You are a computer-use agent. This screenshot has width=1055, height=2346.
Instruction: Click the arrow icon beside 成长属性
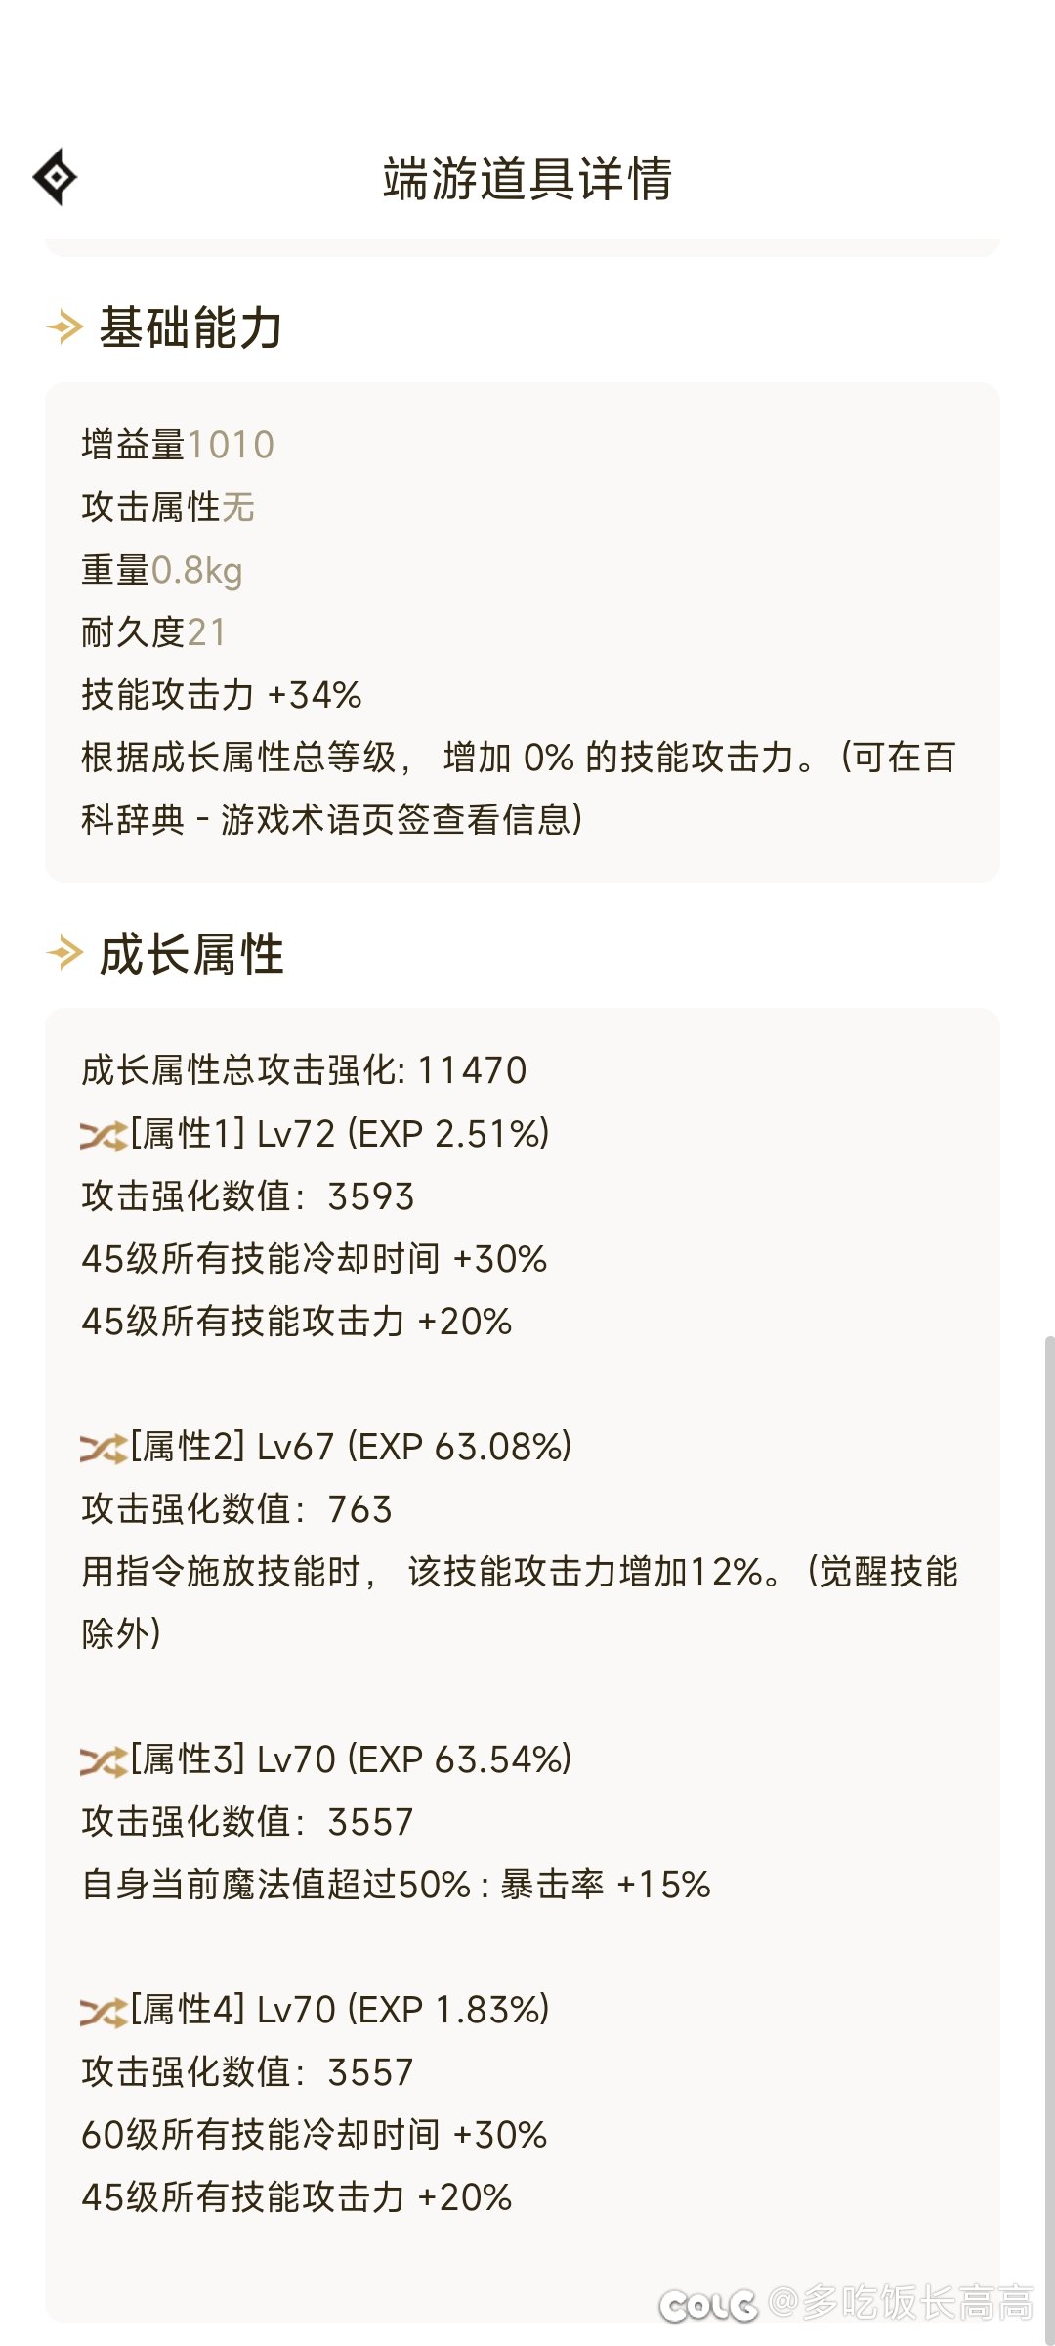[x=65, y=953]
